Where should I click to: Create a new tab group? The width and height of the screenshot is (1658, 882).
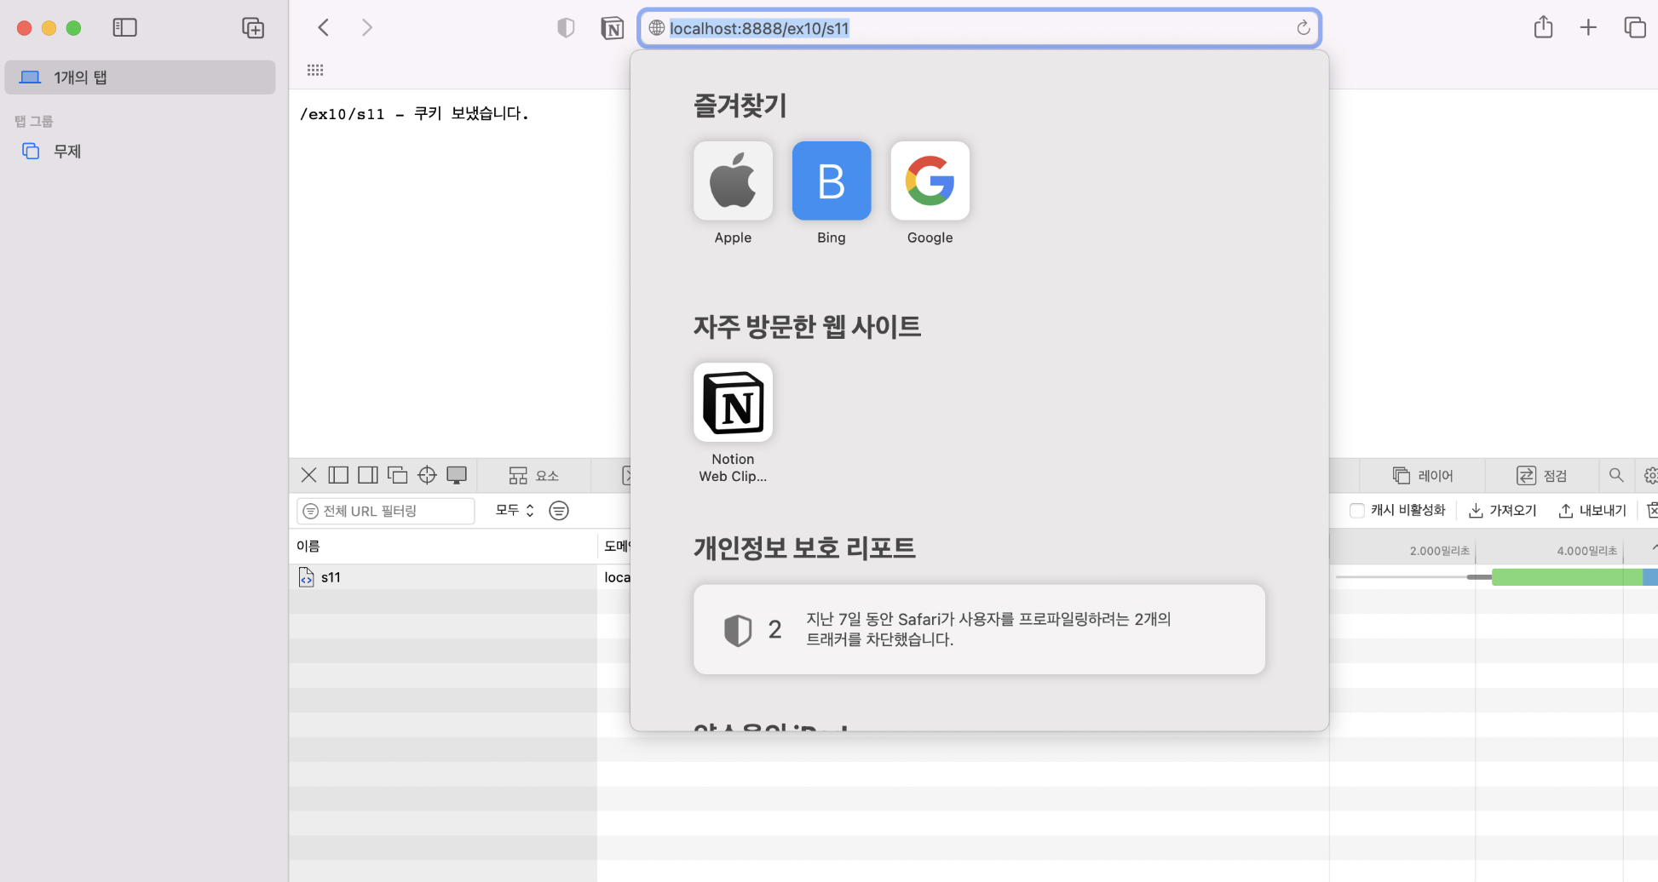(x=253, y=27)
